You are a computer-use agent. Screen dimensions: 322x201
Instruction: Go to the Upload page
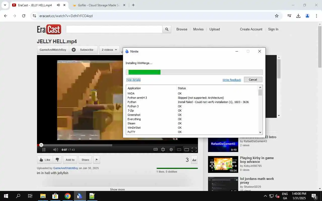tap(215, 29)
